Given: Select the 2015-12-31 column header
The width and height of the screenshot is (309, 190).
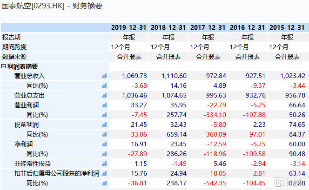Looking at the screenshot, I should (x=287, y=27).
